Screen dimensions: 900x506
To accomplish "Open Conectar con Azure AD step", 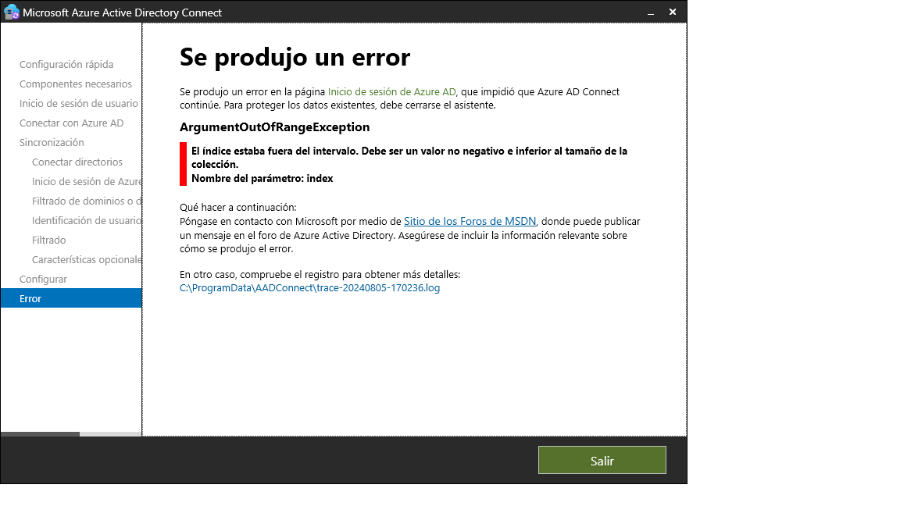I will click(x=72, y=123).
